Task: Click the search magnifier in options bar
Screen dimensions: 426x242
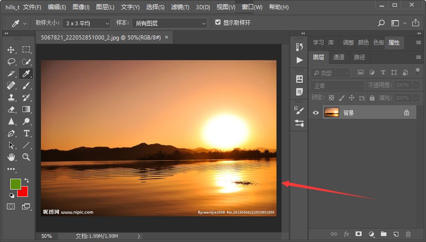Action: 381,23
